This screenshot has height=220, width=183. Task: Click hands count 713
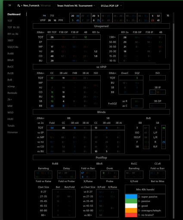[x=52, y=15]
